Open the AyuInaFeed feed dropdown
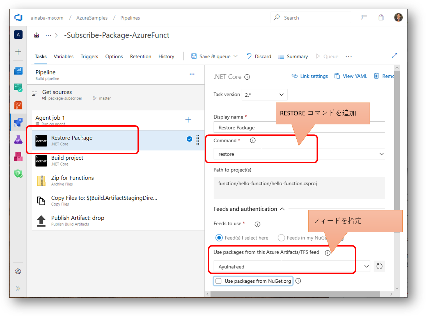The image size is (426, 316). 292,266
